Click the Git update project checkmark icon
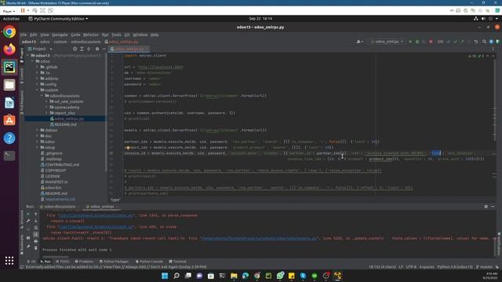502x282 pixels. coord(449,42)
